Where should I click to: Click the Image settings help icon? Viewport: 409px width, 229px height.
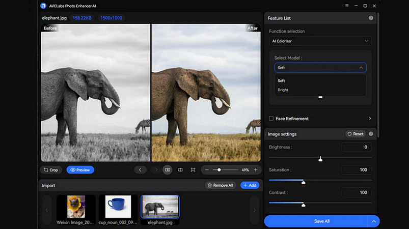click(371, 134)
